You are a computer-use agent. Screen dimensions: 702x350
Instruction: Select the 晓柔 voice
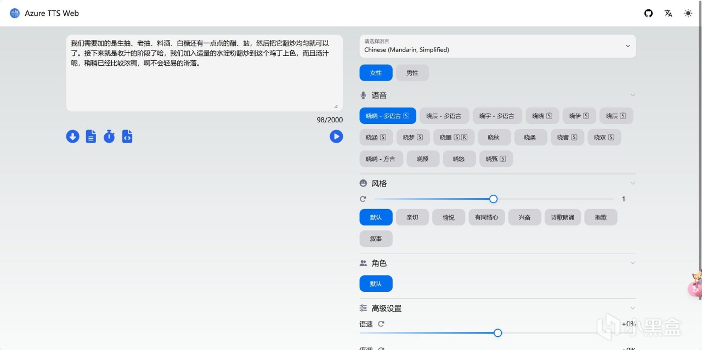530,137
